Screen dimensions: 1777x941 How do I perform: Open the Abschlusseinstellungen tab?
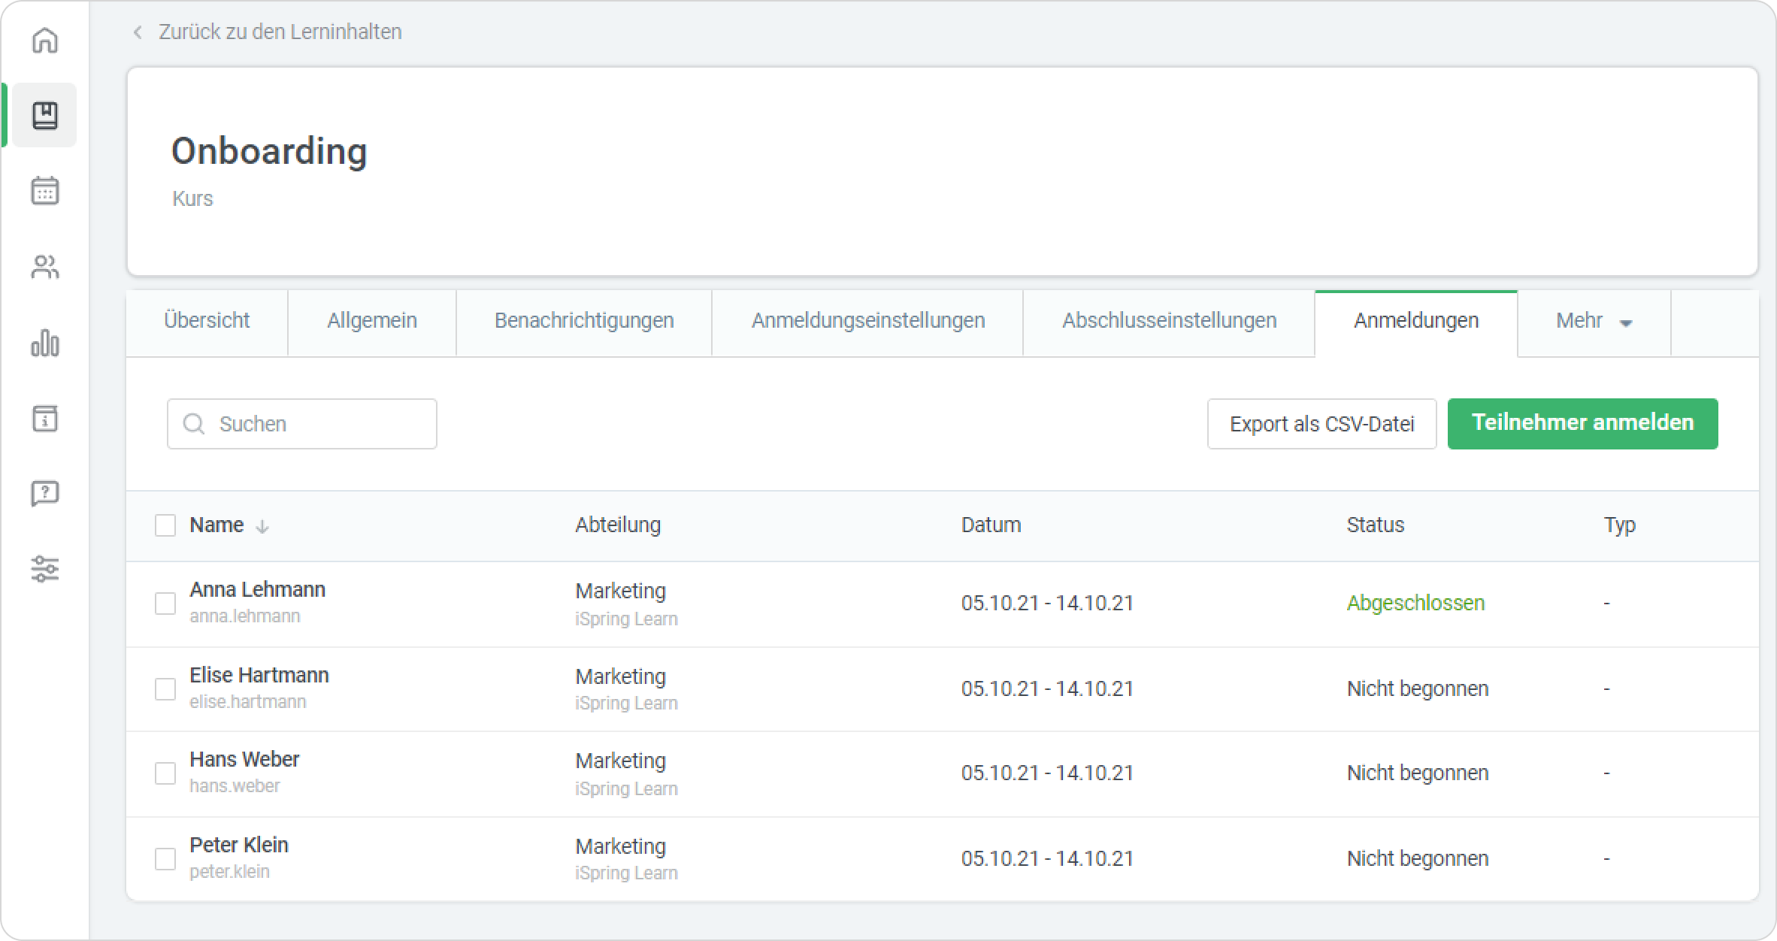click(x=1169, y=322)
